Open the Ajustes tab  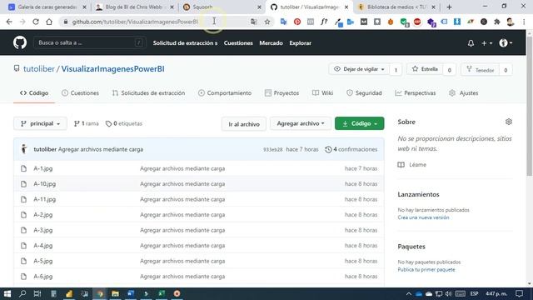click(x=464, y=92)
